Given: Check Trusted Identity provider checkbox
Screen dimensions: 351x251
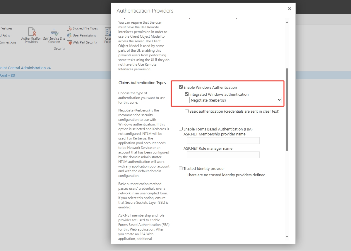Looking at the screenshot, I should coord(181,168).
